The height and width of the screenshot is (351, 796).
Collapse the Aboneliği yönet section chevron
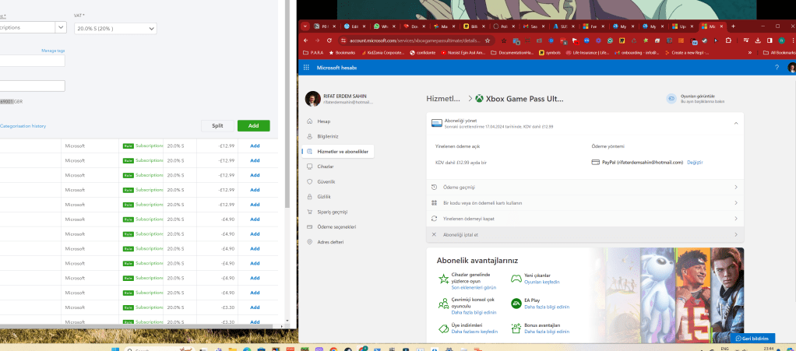(x=735, y=123)
